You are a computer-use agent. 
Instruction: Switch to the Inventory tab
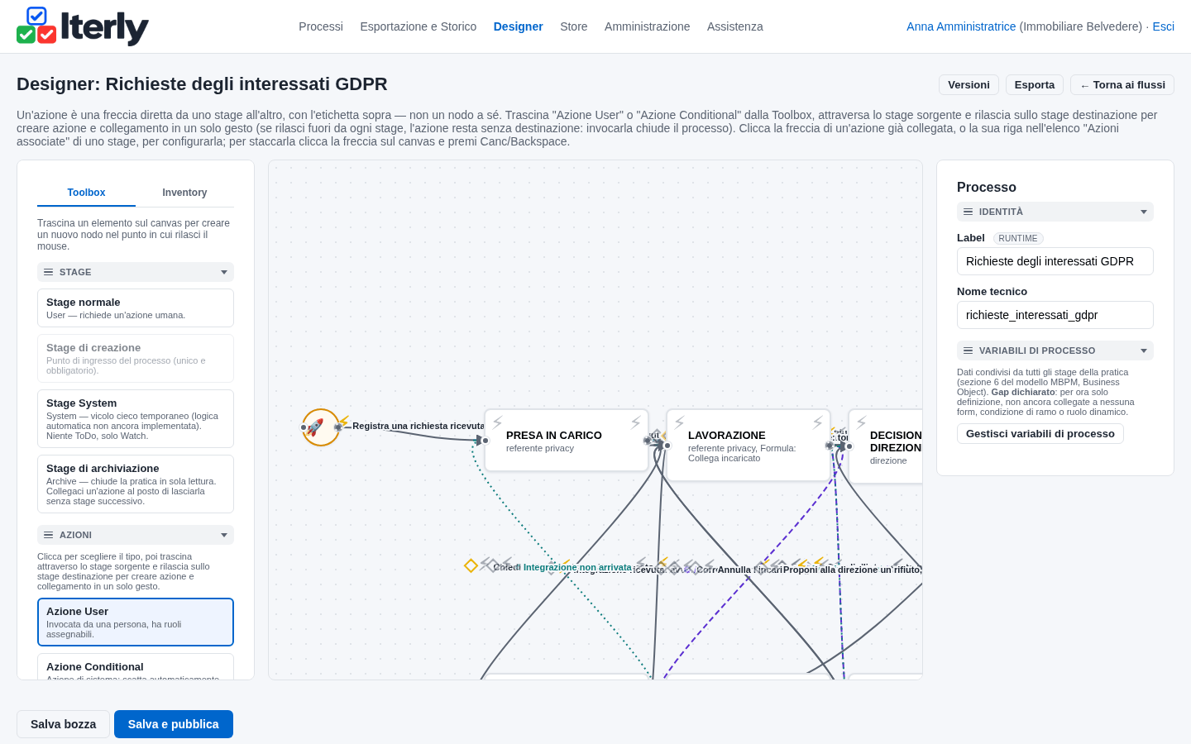(x=184, y=193)
